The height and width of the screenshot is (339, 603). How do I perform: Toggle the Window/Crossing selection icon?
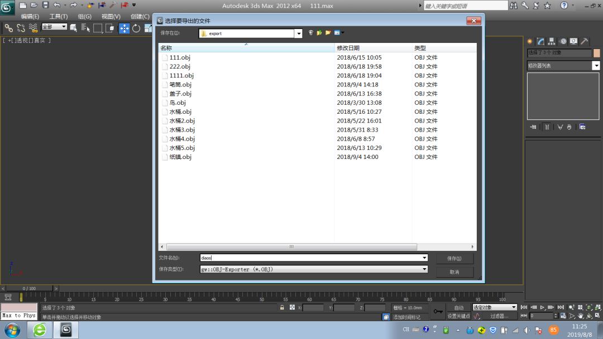coord(110,28)
